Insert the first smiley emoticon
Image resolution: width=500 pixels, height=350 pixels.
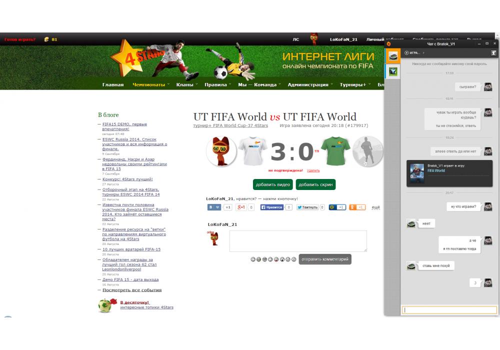click(253, 259)
